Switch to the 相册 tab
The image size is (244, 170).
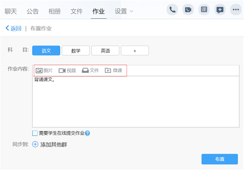tap(55, 11)
